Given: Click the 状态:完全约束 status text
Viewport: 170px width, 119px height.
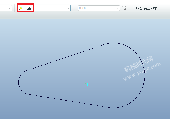Looking at the screenshot, I should pos(146,8).
